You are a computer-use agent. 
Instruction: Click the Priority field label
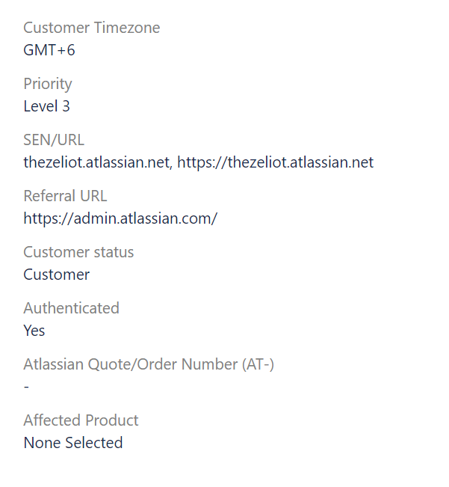coord(48,85)
